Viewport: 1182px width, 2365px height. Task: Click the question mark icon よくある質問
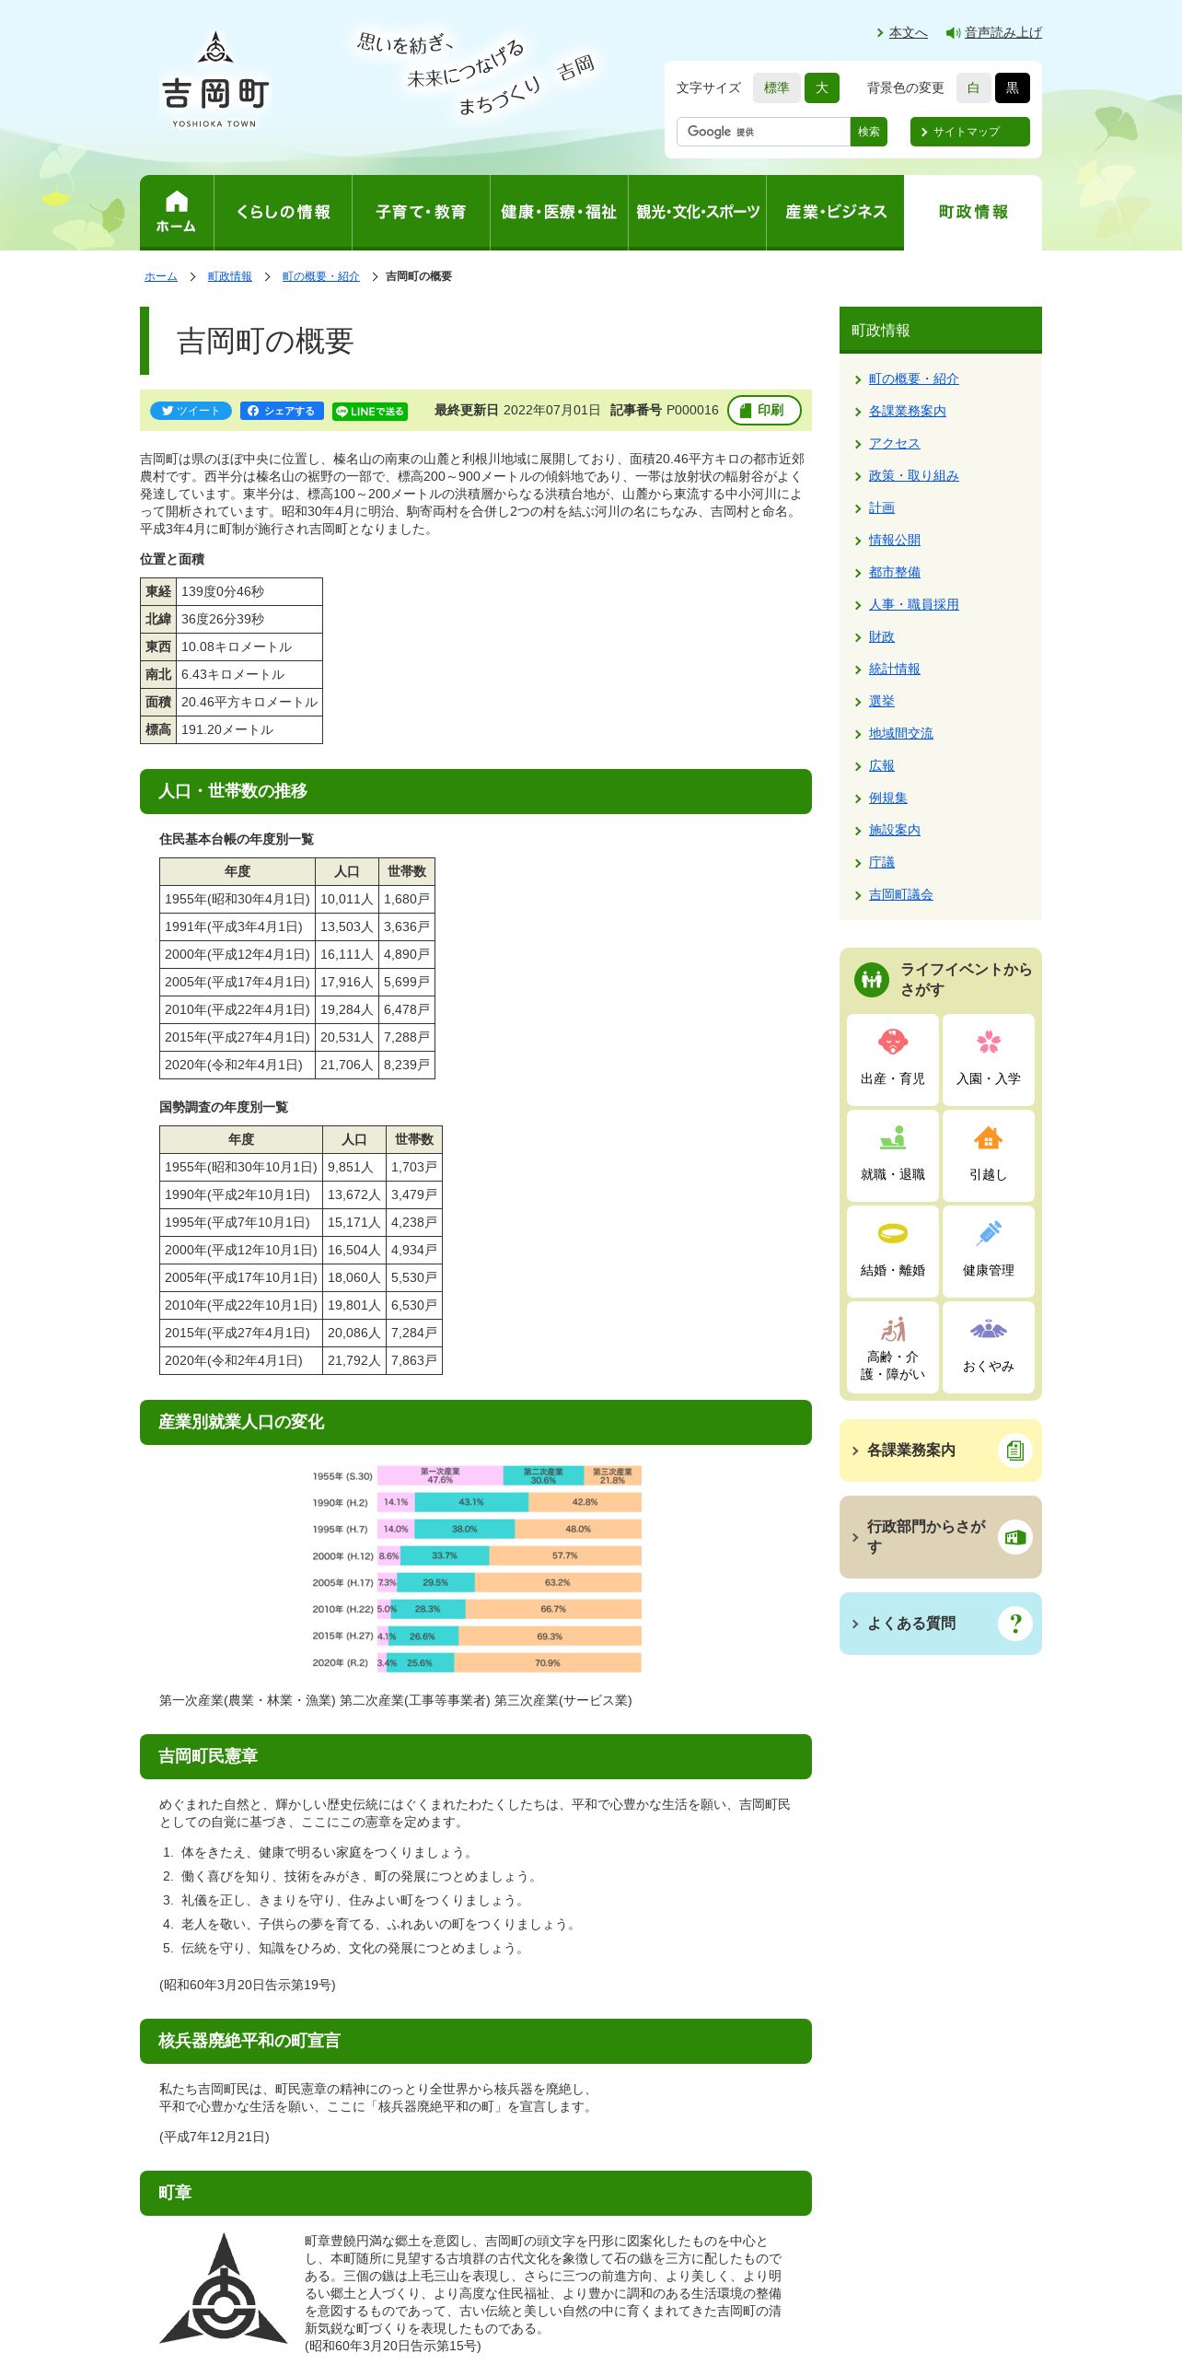[x=1014, y=1624]
